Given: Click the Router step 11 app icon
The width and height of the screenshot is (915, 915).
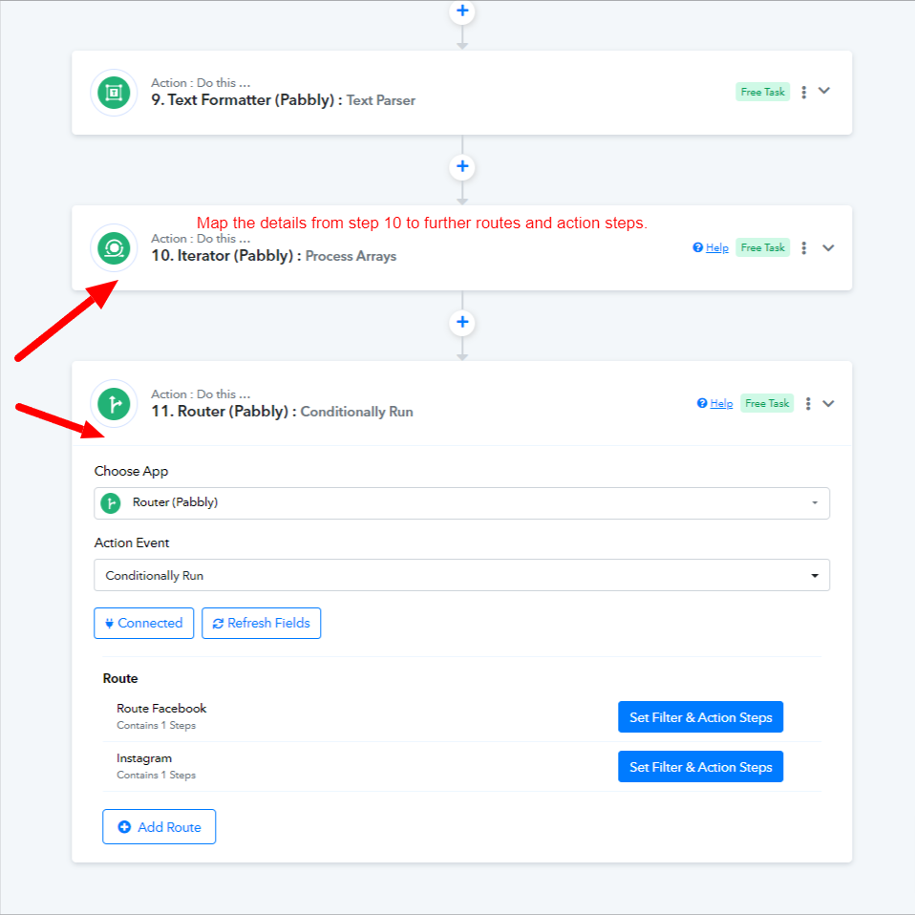Looking at the screenshot, I should pyautogui.click(x=114, y=404).
